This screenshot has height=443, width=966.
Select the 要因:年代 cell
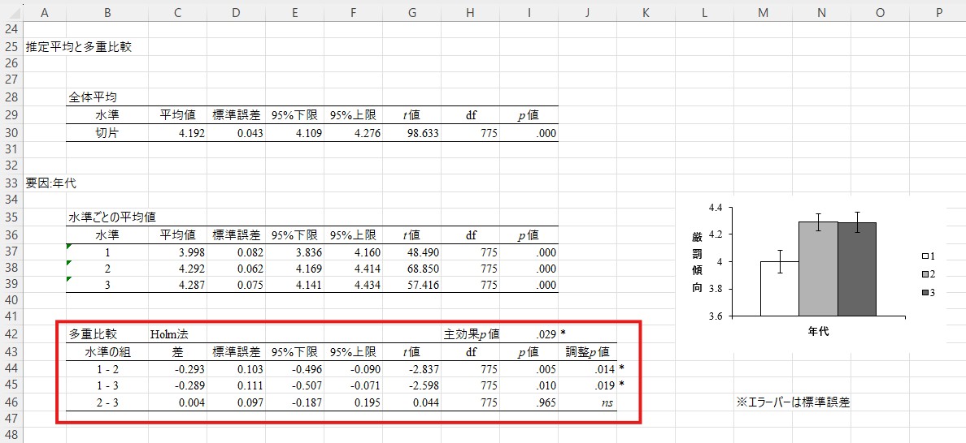point(50,183)
